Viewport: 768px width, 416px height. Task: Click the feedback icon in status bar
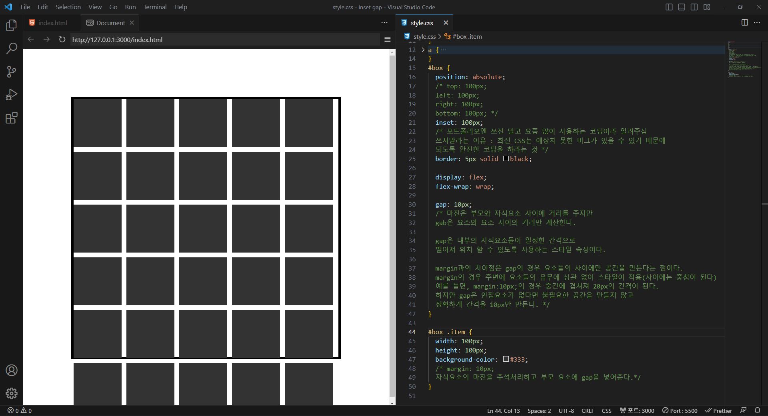(743, 411)
